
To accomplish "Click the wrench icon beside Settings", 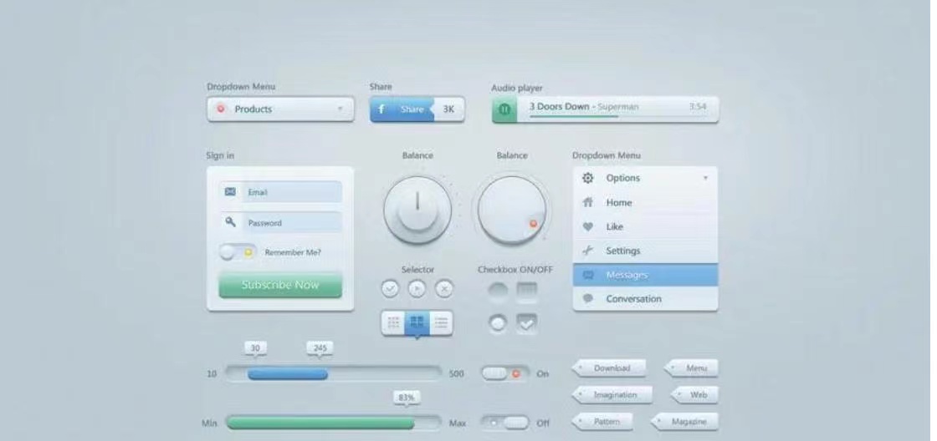I will click(x=588, y=251).
